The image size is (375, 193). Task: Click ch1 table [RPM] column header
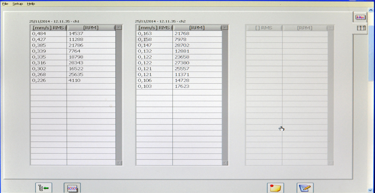[x=91, y=28]
